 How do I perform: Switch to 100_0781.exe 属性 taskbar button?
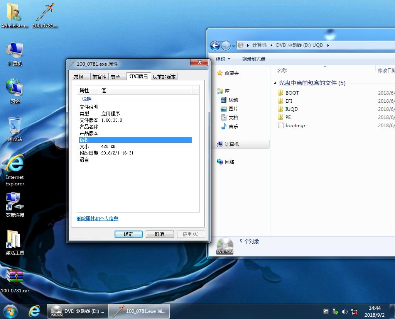point(139,311)
